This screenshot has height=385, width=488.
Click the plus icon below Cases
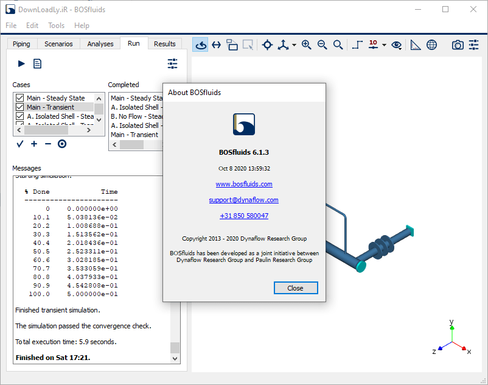coord(33,144)
